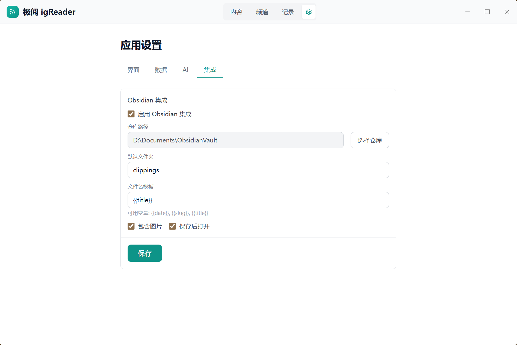Select the 数据 settings tab

tap(161, 70)
